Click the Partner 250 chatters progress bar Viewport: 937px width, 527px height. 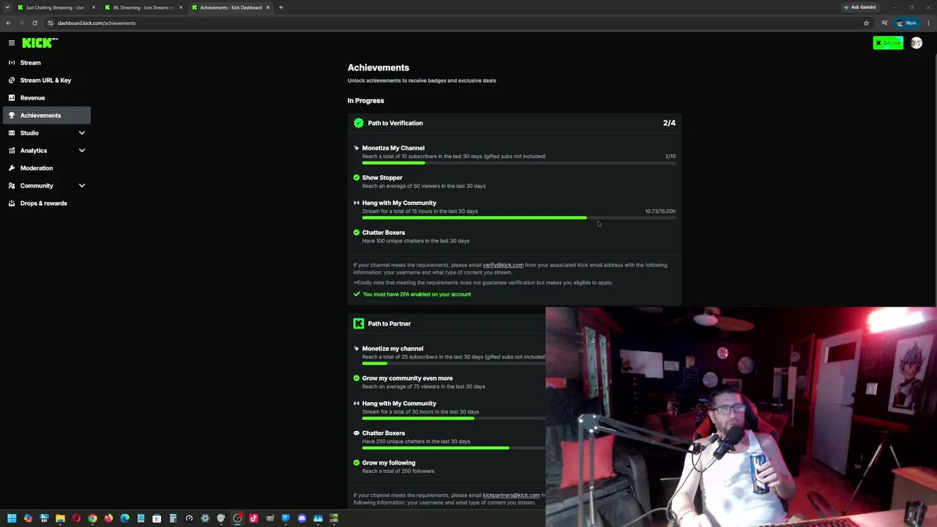pos(454,448)
